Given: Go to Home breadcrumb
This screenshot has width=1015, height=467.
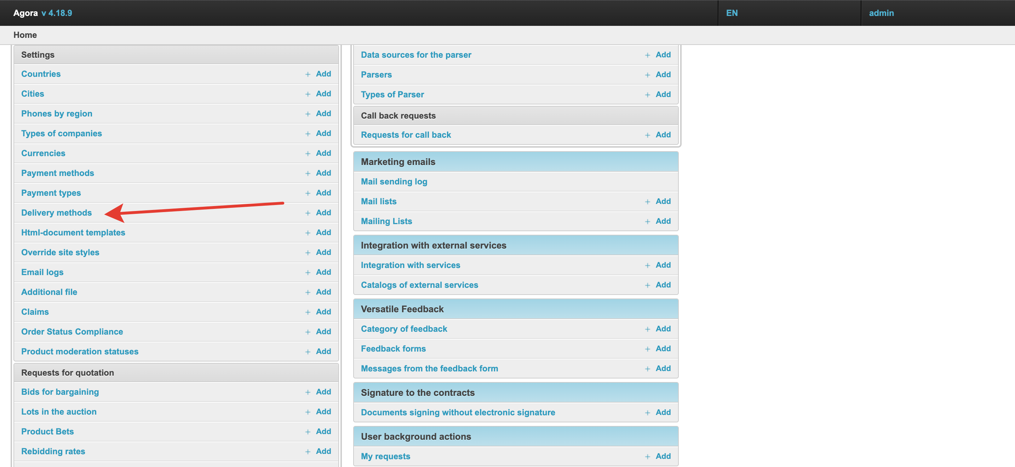Looking at the screenshot, I should point(25,35).
